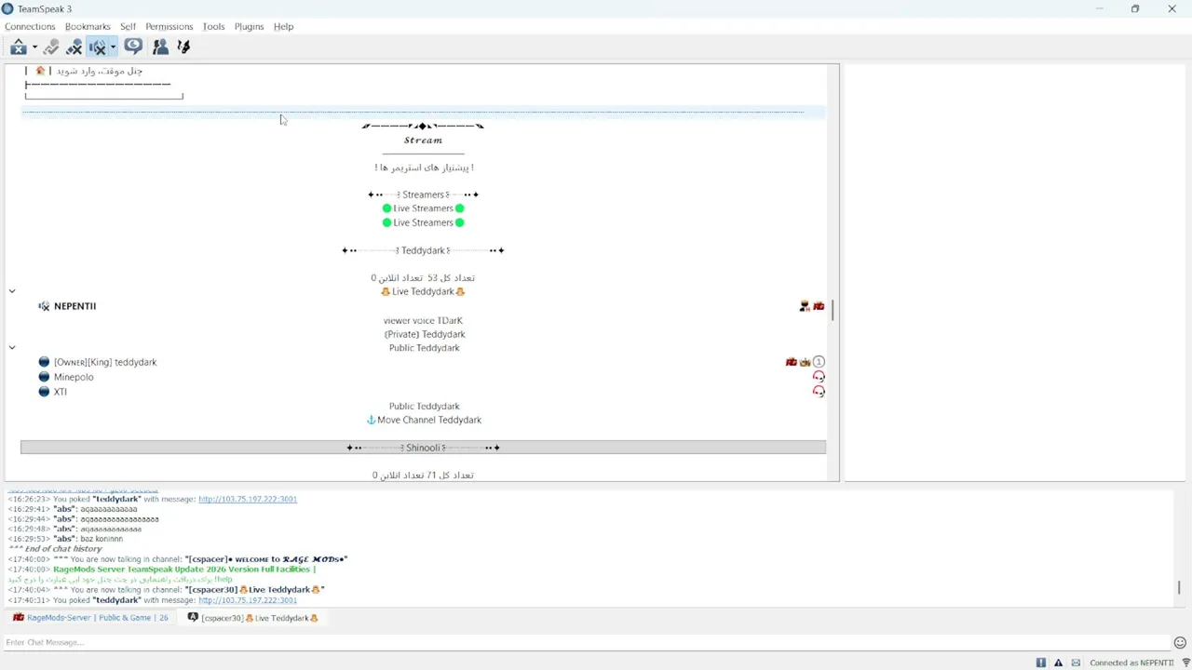1192x670 pixels.
Task: Click the circled number 1 badge on teddydark's row
Action: pyautogui.click(x=819, y=362)
